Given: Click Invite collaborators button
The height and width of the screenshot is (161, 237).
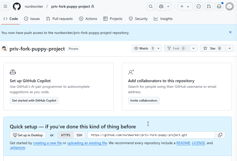Looking at the screenshot, I should pos(144,101).
